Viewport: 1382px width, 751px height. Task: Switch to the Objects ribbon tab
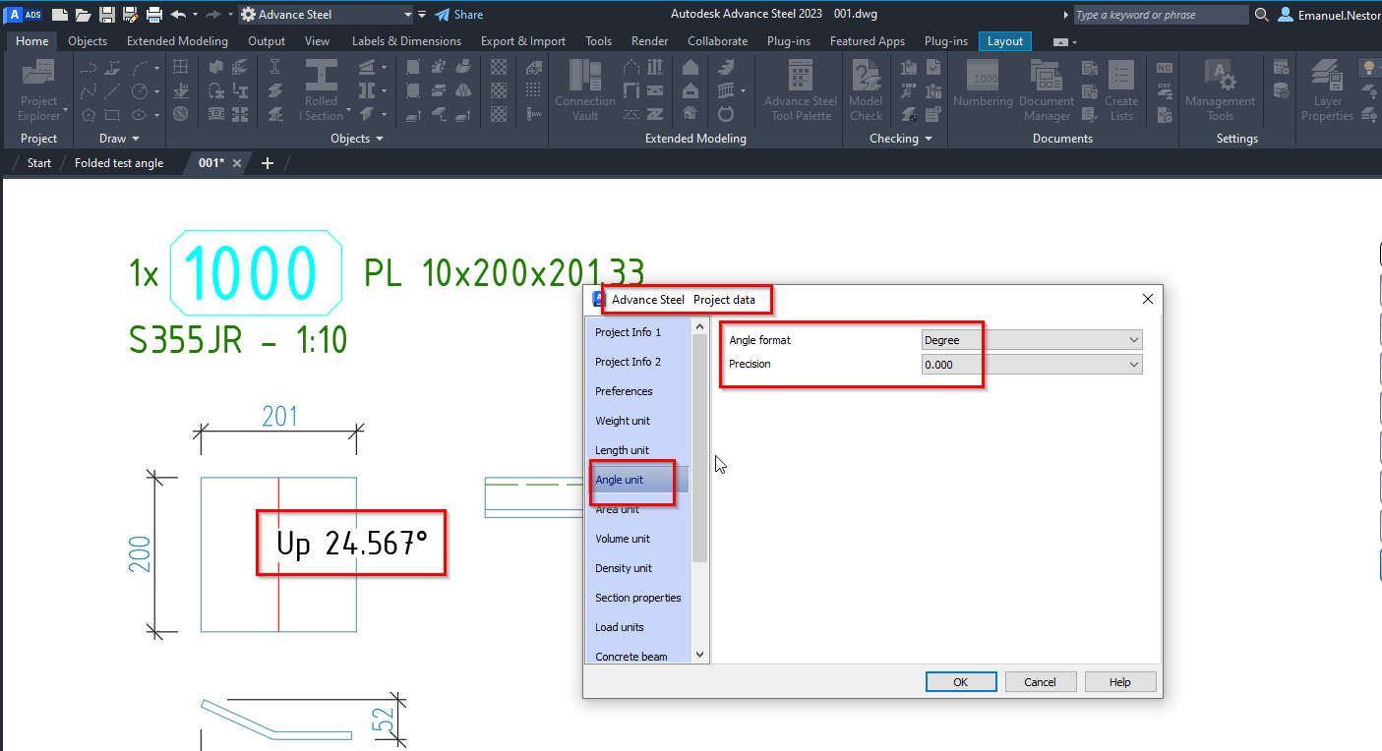pyautogui.click(x=88, y=41)
